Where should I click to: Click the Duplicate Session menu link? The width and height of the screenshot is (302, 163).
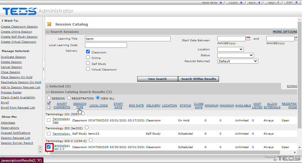tap(13, 57)
